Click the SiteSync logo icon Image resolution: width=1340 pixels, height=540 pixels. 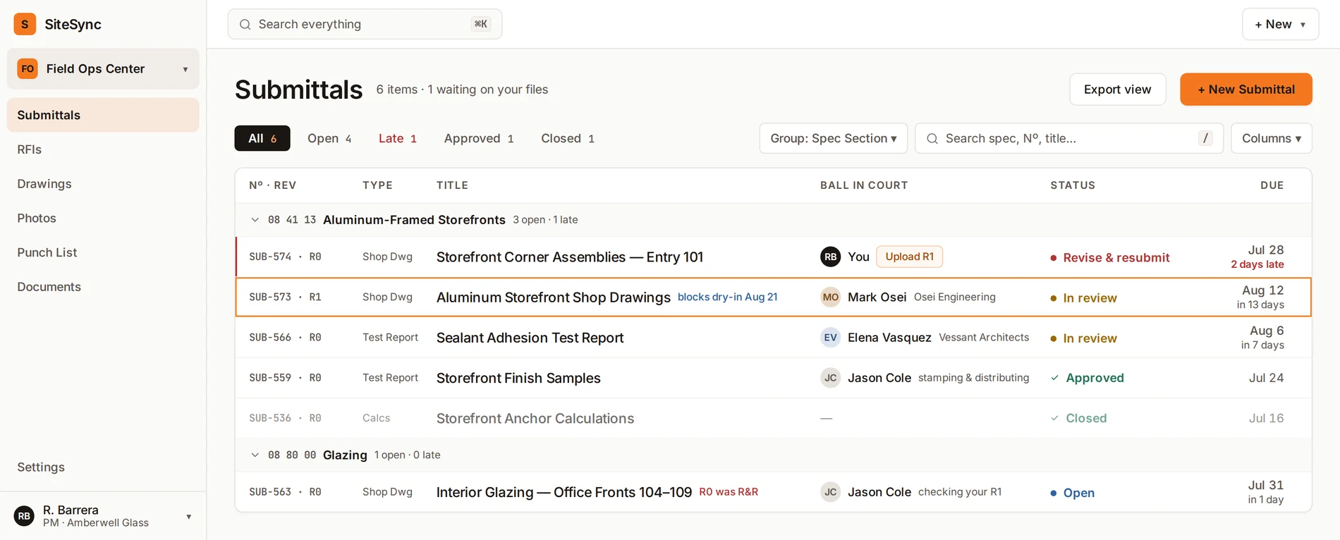pyautogui.click(x=25, y=24)
